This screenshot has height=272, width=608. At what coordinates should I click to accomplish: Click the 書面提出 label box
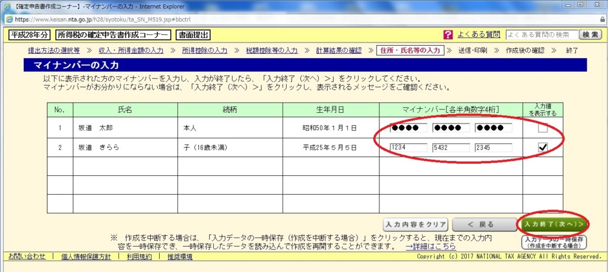tap(193, 35)
